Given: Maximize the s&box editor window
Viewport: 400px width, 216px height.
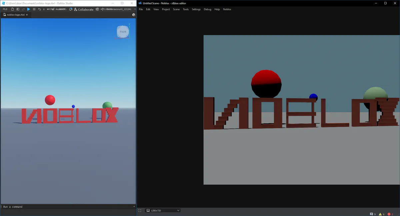Looking at the screenshot, I should pos(385,3).
